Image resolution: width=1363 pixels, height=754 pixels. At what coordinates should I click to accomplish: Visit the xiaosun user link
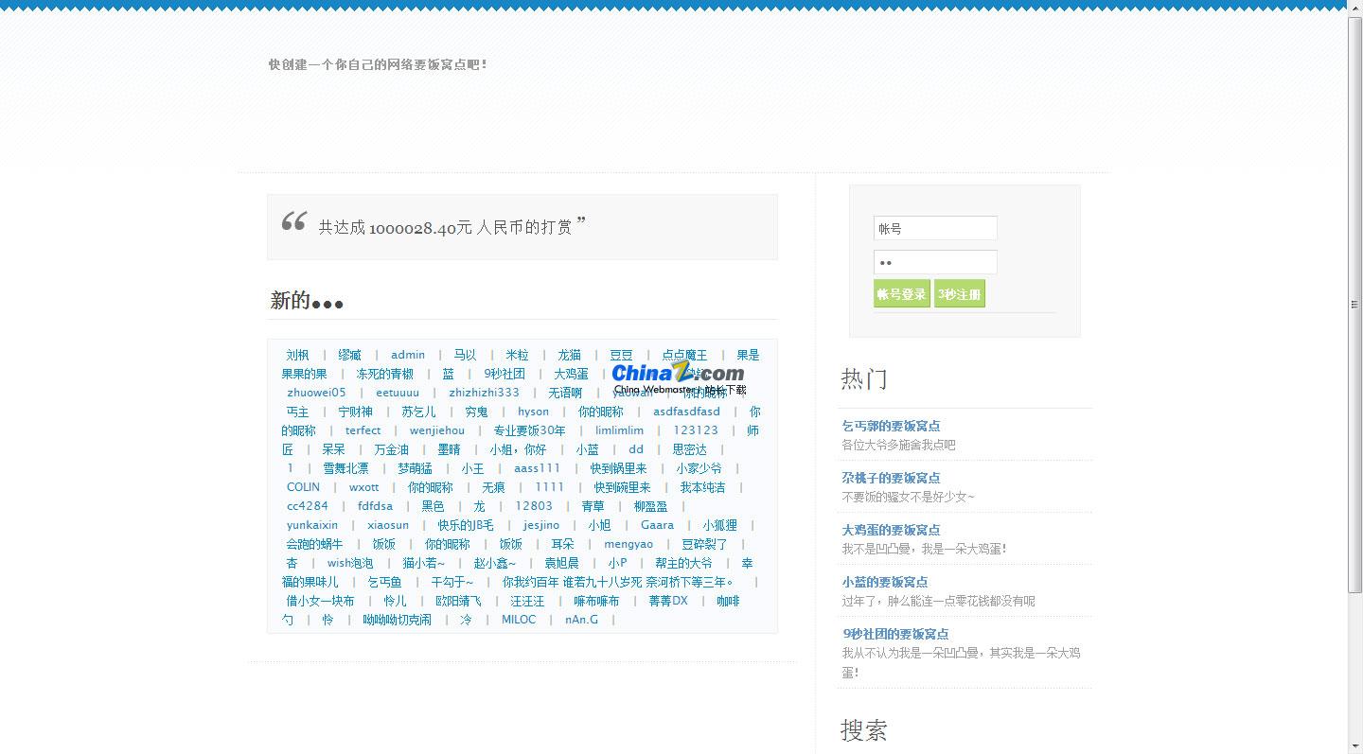click(388, 525)
